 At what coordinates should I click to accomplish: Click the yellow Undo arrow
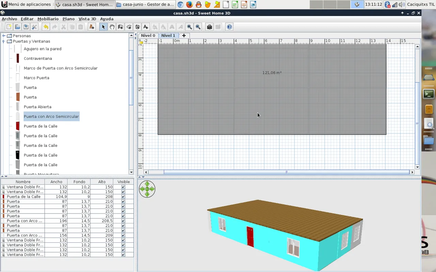point(46,27)
